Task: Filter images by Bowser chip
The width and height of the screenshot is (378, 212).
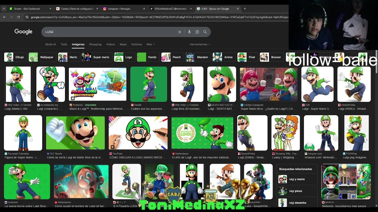Action: point(272,57)
